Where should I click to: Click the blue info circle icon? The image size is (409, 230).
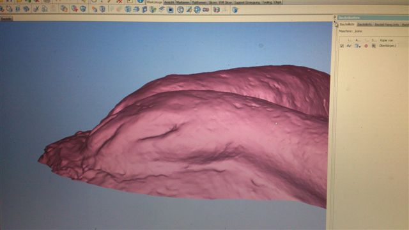click(x=141, y=1)
